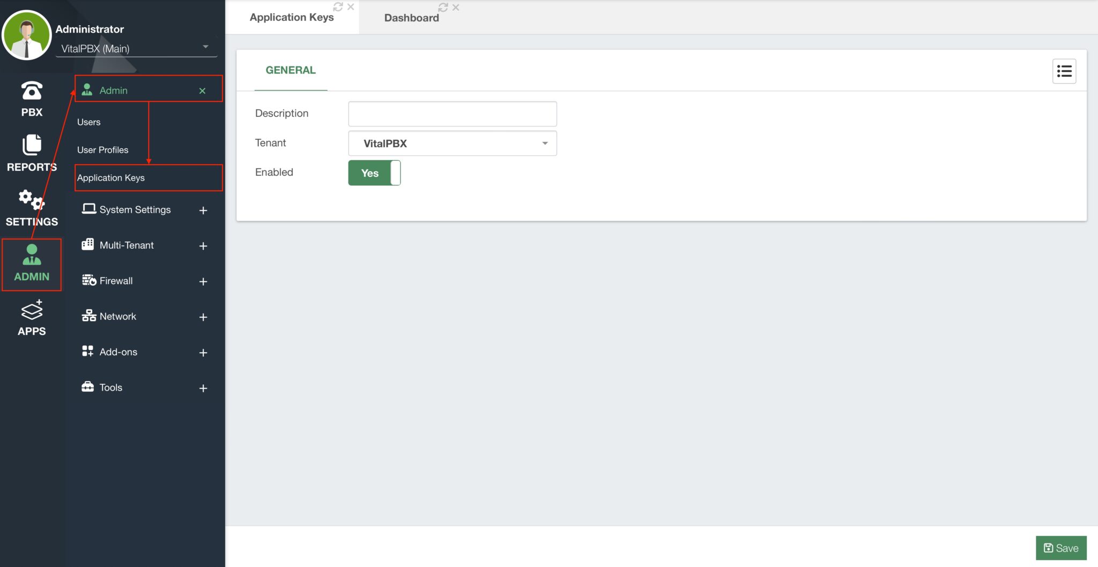Open the Reports section icon
Viewport: 1098px width, 567px height.
(x=32, y=145)
